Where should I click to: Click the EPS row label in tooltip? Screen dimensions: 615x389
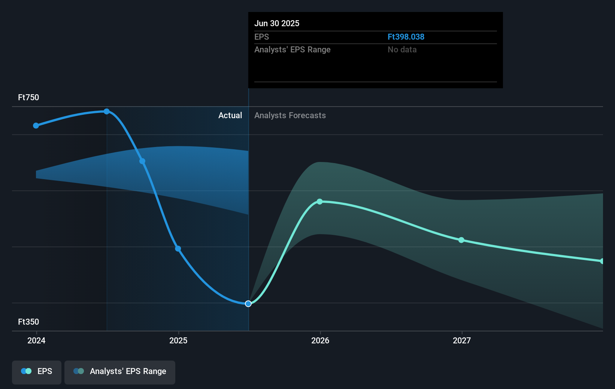click(261, 37)
